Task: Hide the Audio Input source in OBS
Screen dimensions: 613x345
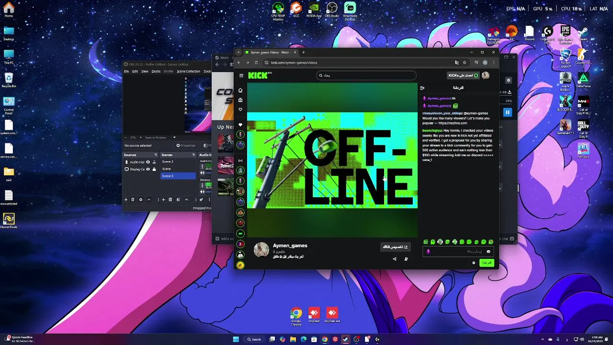Action: click(x=148, y=162)
